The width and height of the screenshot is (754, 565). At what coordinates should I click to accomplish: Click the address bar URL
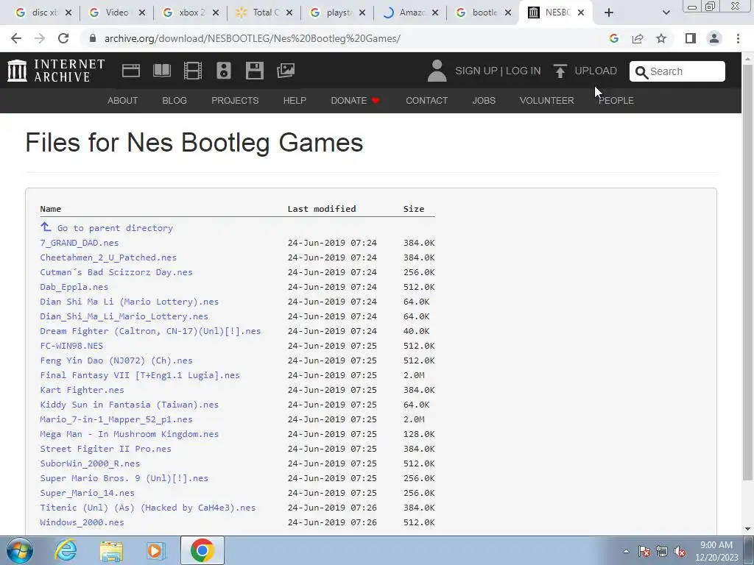point(253,38)
